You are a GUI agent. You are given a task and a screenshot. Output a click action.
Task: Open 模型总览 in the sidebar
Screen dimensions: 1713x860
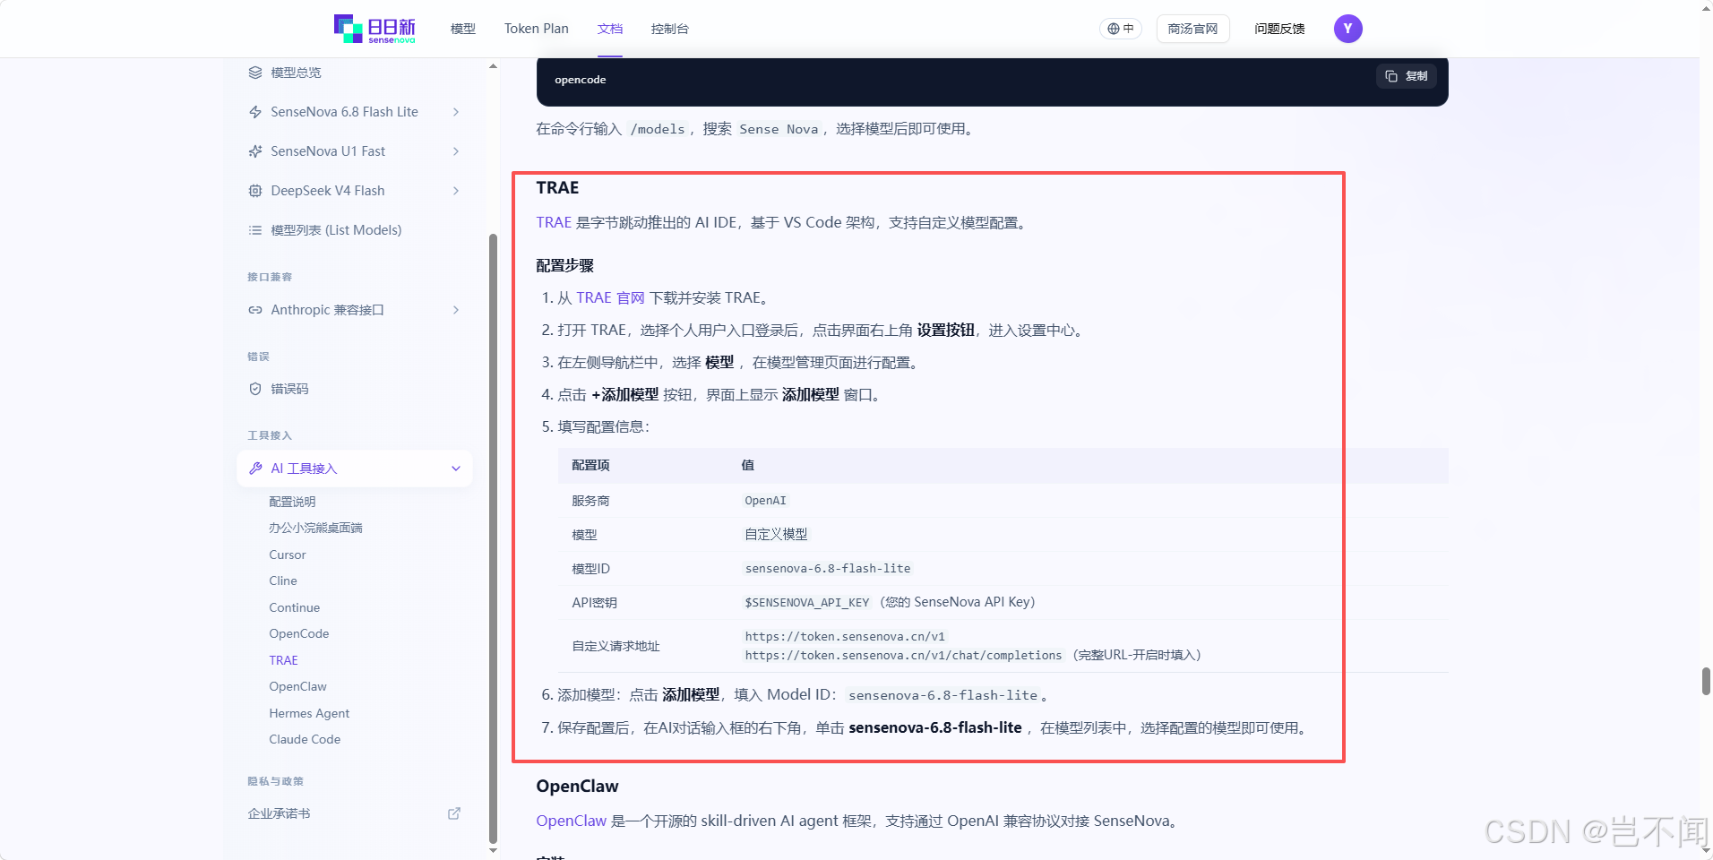point(296,73)
